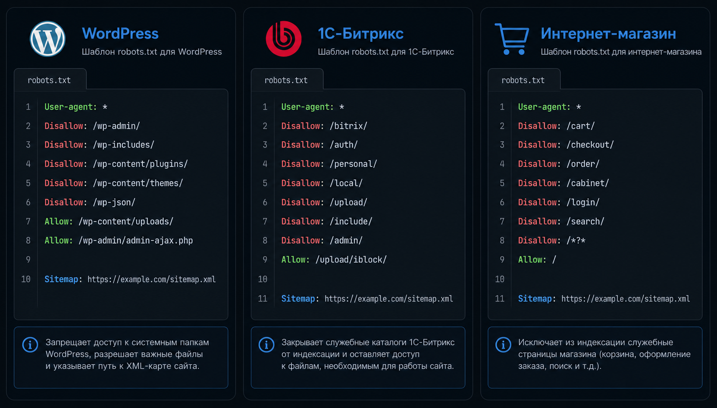Select the robots.txt tab in the Интернет-магазин card

tap(524, 80)
